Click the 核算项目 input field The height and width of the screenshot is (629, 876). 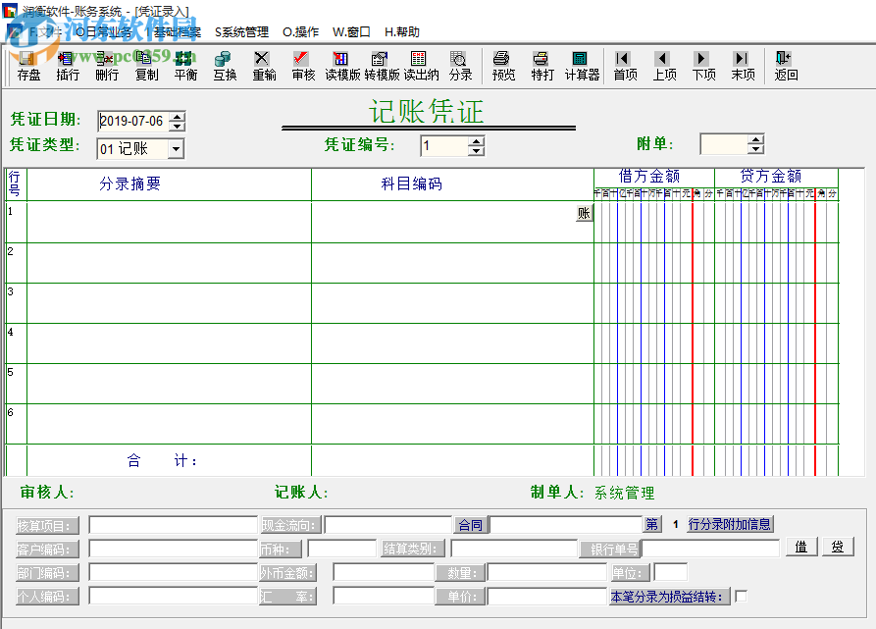pos(174,525)
